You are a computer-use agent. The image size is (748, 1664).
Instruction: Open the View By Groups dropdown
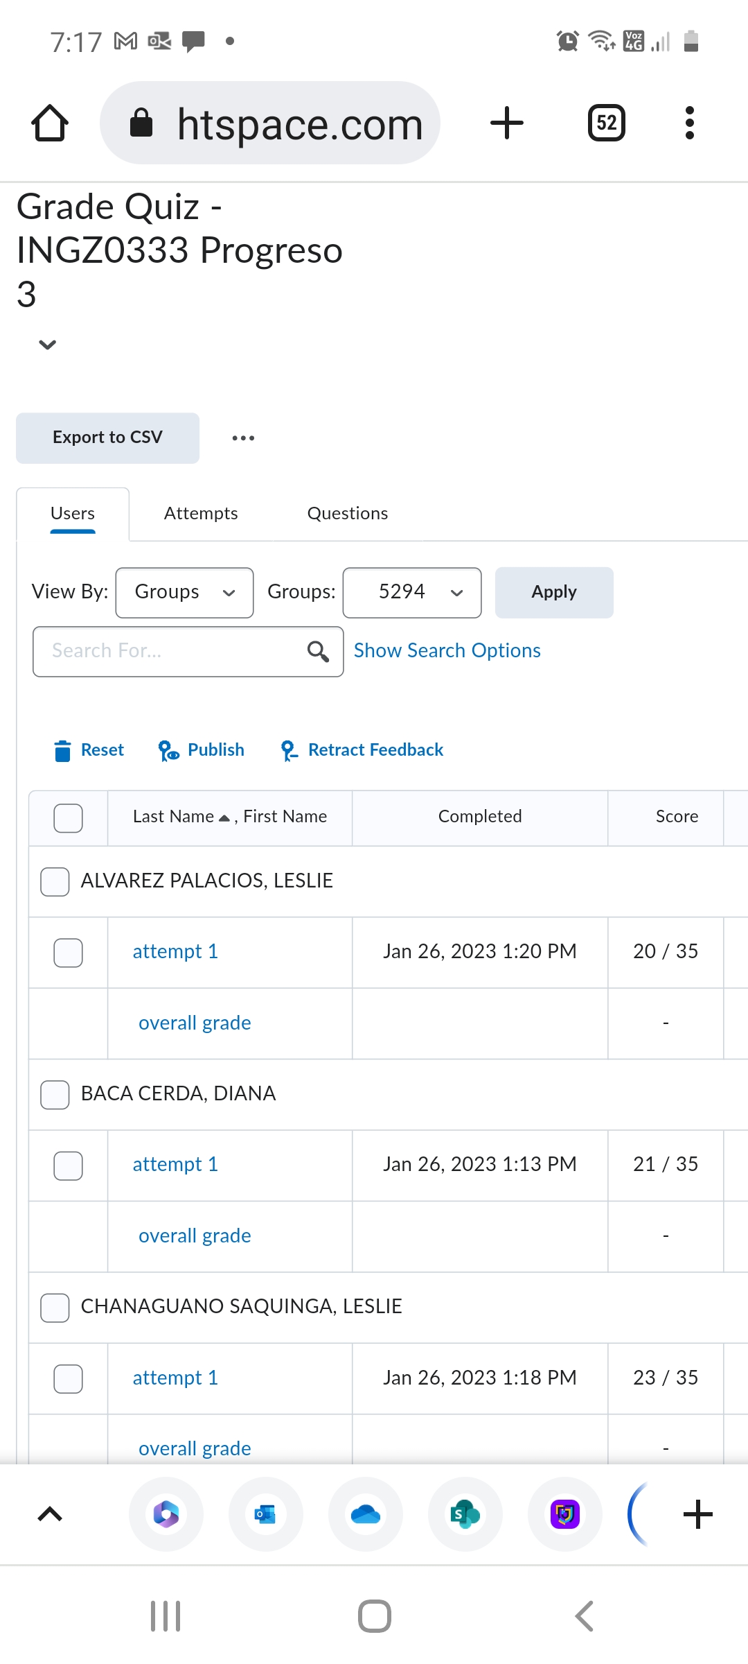184,592
